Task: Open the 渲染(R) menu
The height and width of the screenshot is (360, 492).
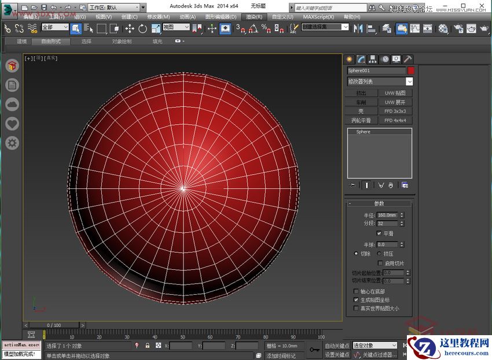Action: coord(254,17)
